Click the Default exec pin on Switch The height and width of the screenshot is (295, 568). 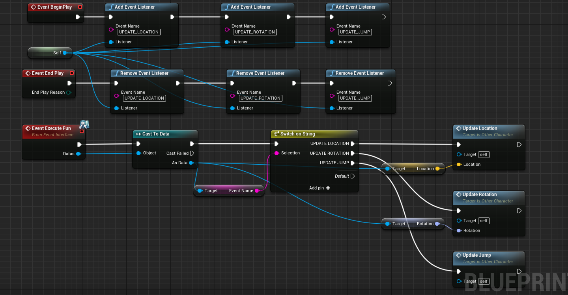coord(353,176)
